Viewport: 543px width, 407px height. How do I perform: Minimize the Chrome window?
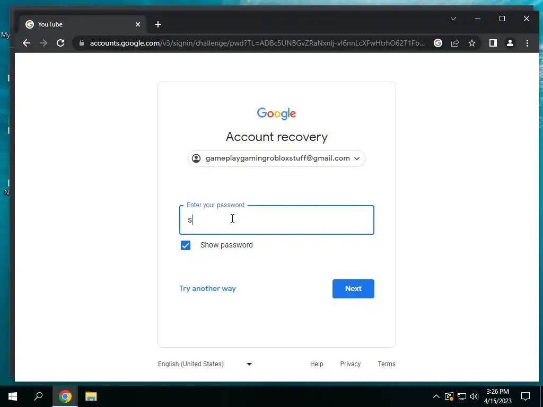click(478, 19)
